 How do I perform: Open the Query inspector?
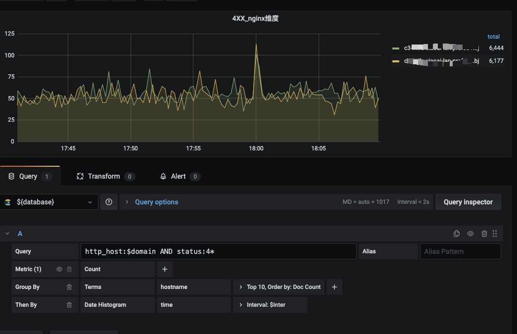coord(468,202)
